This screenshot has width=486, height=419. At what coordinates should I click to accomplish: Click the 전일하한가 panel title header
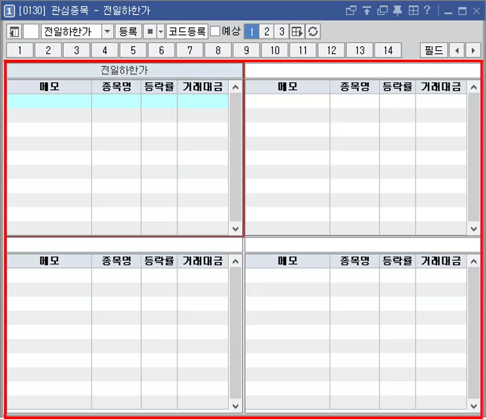[x=124, y=70]
